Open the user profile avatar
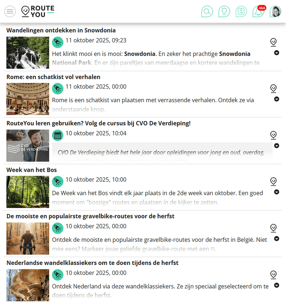286x303 pixels. point(275,11)
